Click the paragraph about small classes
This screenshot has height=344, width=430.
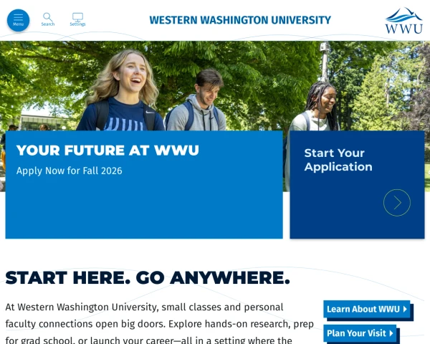point(159,324)
